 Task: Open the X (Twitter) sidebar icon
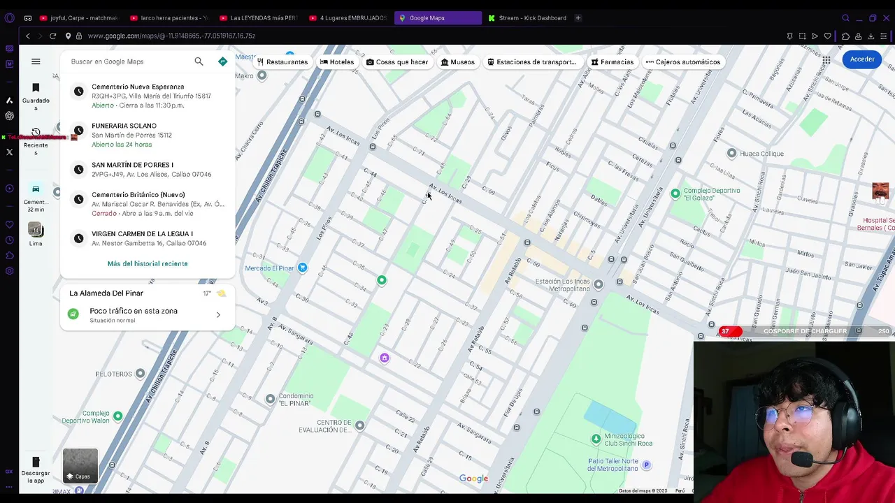pyautogui.click(x=9, y=152)
